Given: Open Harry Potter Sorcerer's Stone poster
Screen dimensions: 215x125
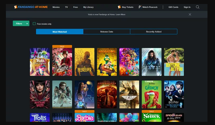Looking at the screenshot, I should (x=174, y=95).
